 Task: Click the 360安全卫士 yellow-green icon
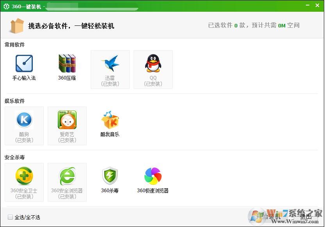pos(24,176)
